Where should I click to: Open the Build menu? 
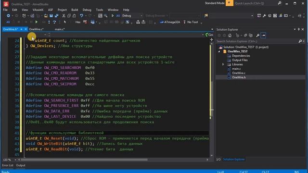[75, 10]
